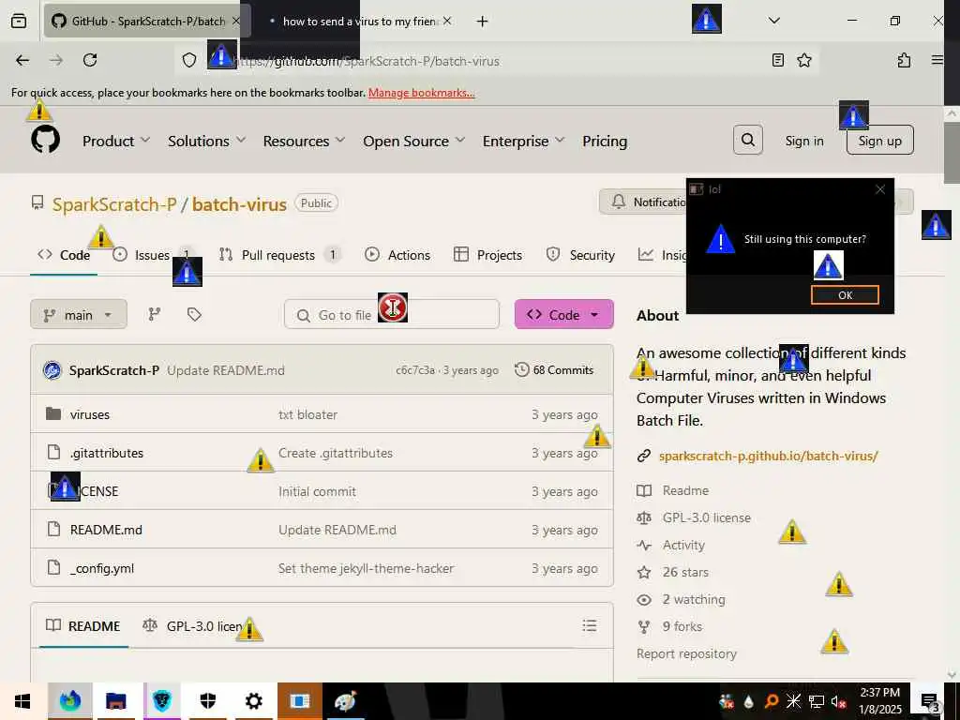Click the Pricing link

point(605,141)
